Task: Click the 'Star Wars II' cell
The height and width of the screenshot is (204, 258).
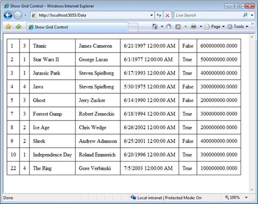Action: 52,59
